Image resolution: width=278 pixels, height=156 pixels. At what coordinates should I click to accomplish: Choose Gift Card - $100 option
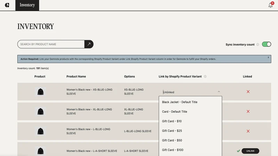190,150
